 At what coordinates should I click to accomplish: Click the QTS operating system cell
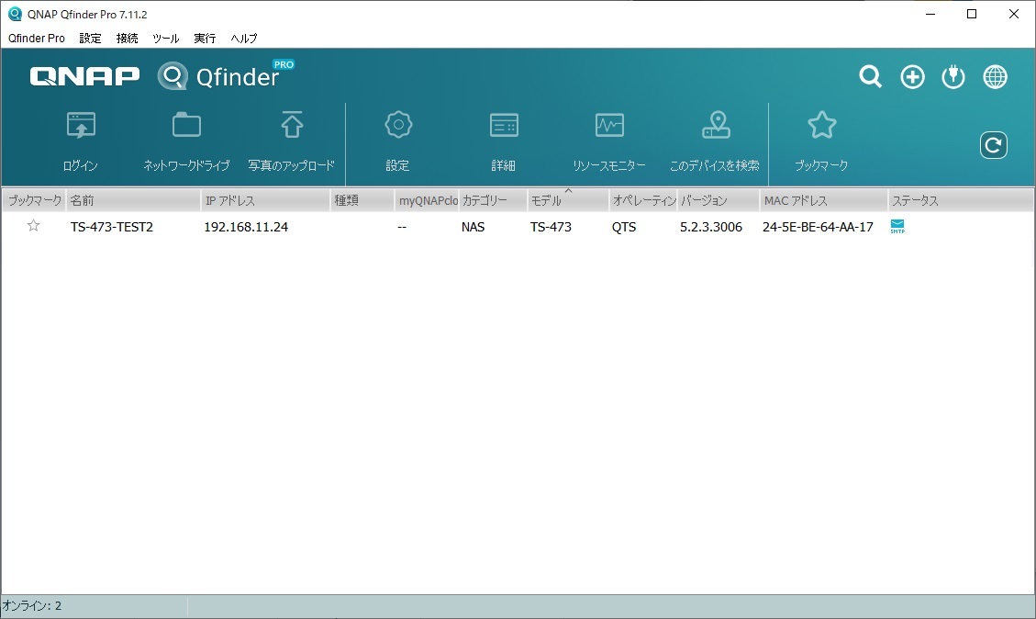coord(624,227)
